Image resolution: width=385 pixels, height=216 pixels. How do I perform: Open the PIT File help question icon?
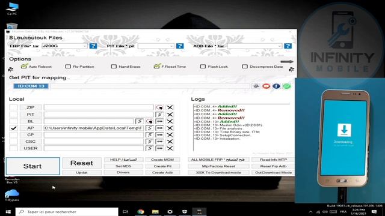point(180,46)
